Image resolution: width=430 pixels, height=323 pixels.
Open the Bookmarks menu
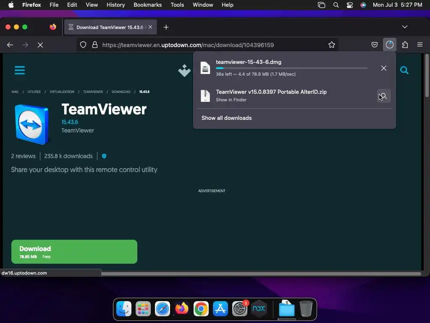147,5
